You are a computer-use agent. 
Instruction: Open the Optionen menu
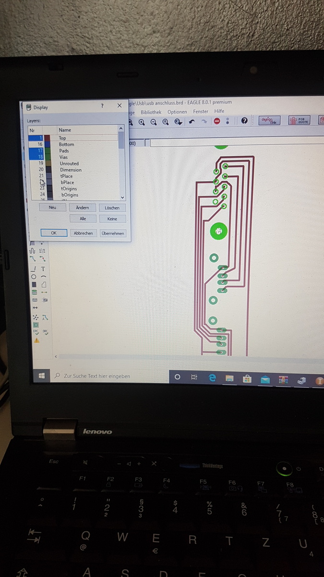pyautogui.click(x=177, y=112)
